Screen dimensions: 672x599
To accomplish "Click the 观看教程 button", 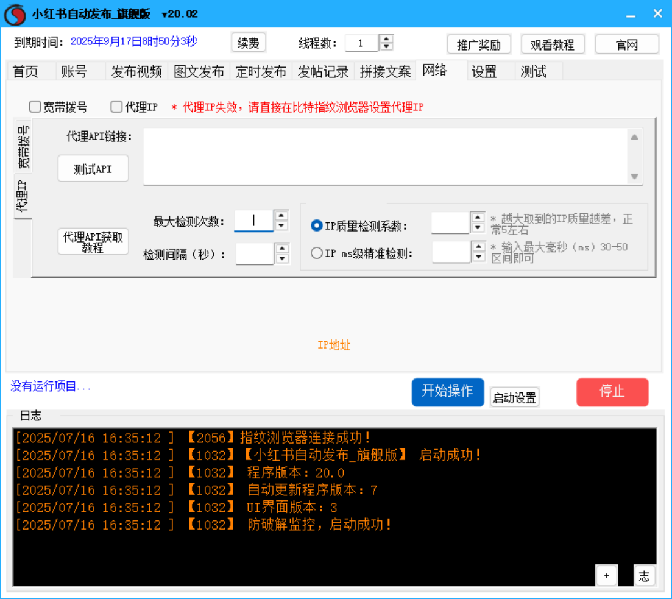I will tap(553, 44).
